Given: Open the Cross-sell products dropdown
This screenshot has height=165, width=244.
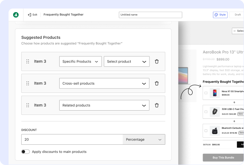Looking at the screenshot, I should tap(104, 84).
